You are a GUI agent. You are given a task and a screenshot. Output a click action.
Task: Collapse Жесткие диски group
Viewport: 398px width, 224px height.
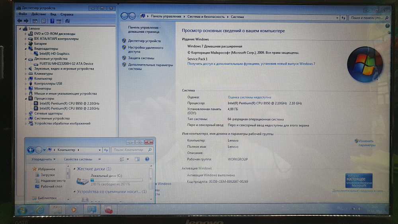(74, 169)
